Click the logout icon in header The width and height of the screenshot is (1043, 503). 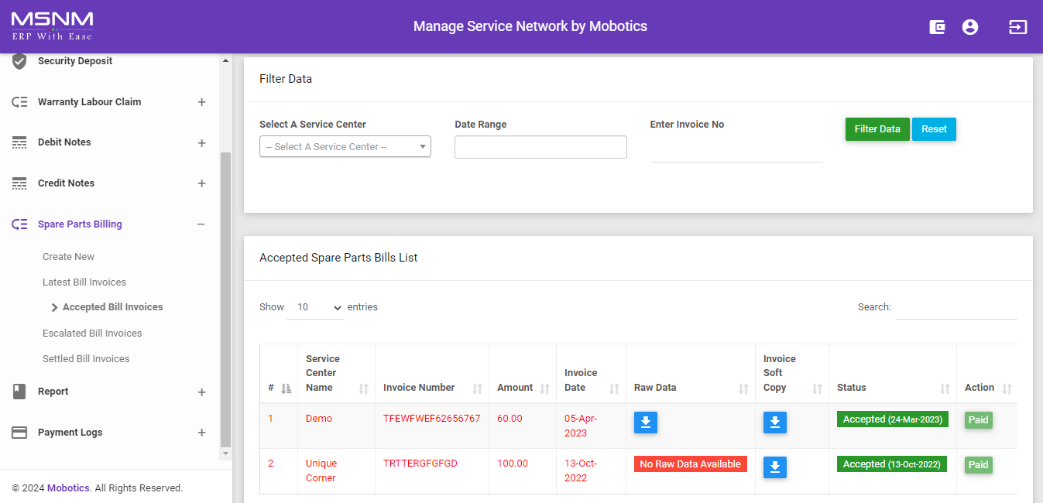[1017, 27]
